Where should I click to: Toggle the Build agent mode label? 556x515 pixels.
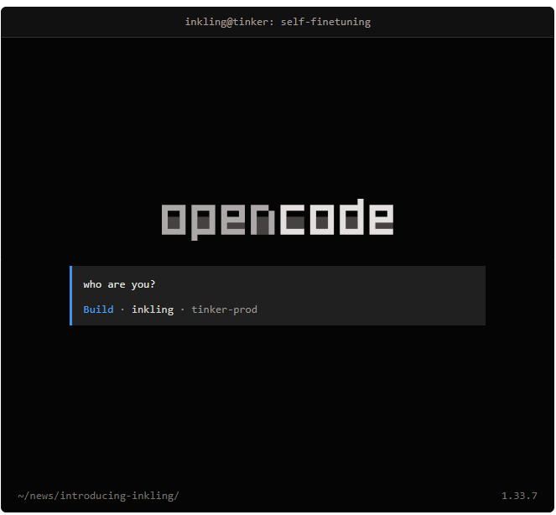click(98, 310)
